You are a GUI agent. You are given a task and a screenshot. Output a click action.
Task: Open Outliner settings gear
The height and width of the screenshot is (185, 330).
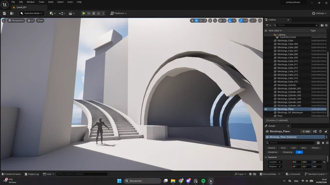point(326,25)
